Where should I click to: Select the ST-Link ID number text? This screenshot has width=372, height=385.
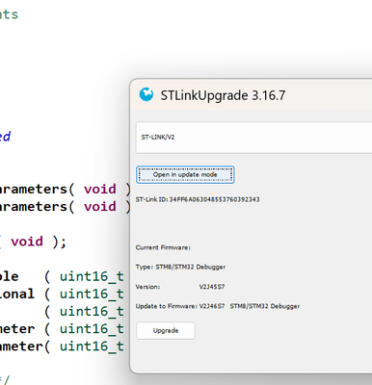pos(214,199)
